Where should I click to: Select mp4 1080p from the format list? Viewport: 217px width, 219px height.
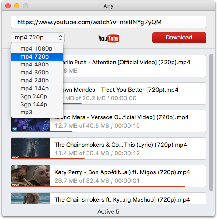tap(37, 49)
